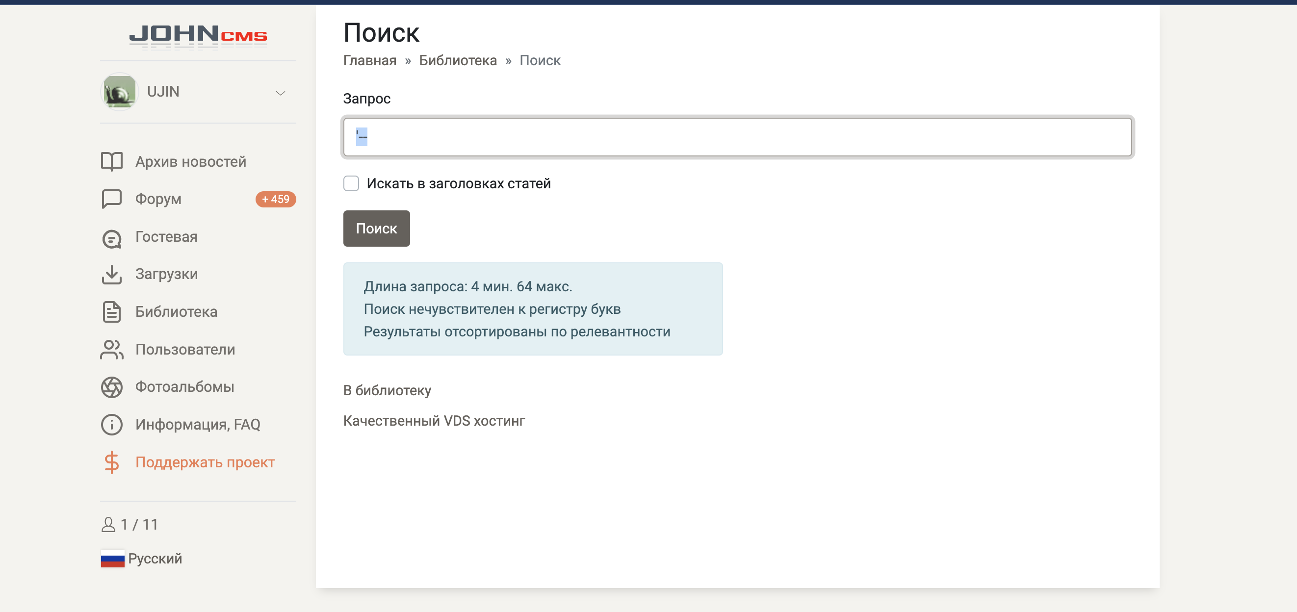Click the guestbook chat icon

point(111,237)
